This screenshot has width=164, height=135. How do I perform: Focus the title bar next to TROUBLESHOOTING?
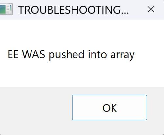point(138,10)
